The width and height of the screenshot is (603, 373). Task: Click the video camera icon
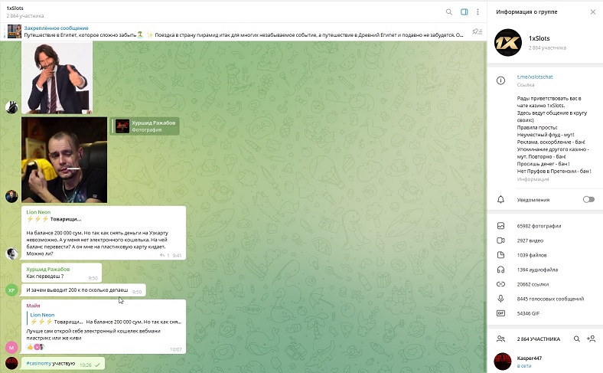[500, 240]
